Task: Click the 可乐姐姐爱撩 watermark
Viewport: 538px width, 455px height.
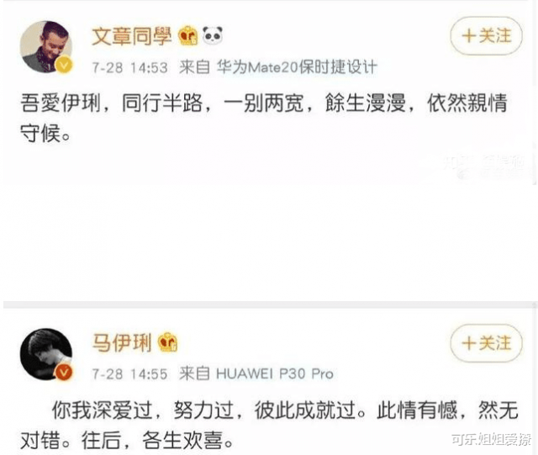Action: [491, 440]
